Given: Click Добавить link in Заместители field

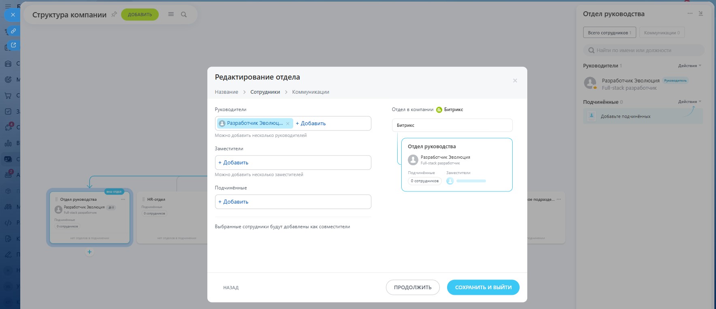Looking at the screenshot, I should [x=233, y=163].
